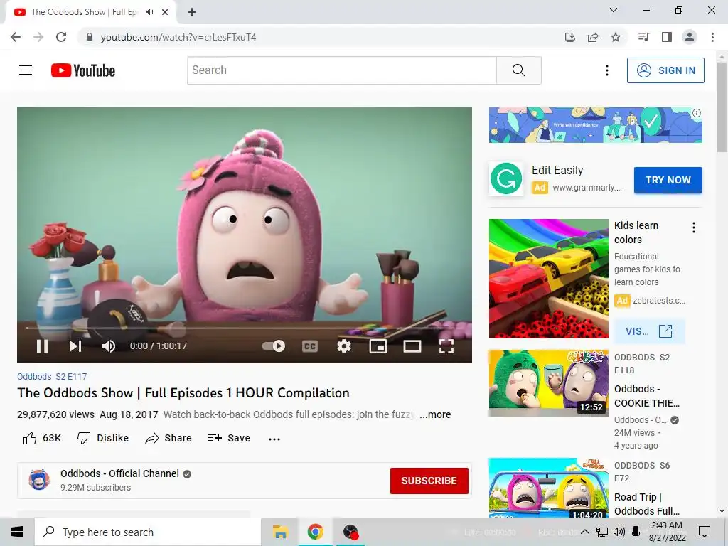This screenshot has height=546, width=728.
Task: Bookmark this page with star
Action: pos(616,37)
